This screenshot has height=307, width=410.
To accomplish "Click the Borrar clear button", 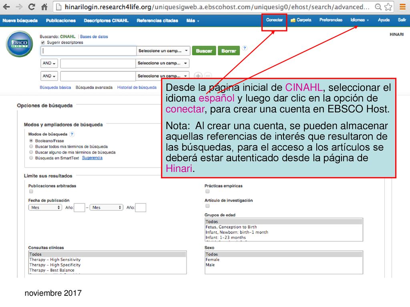I will 229,51.
